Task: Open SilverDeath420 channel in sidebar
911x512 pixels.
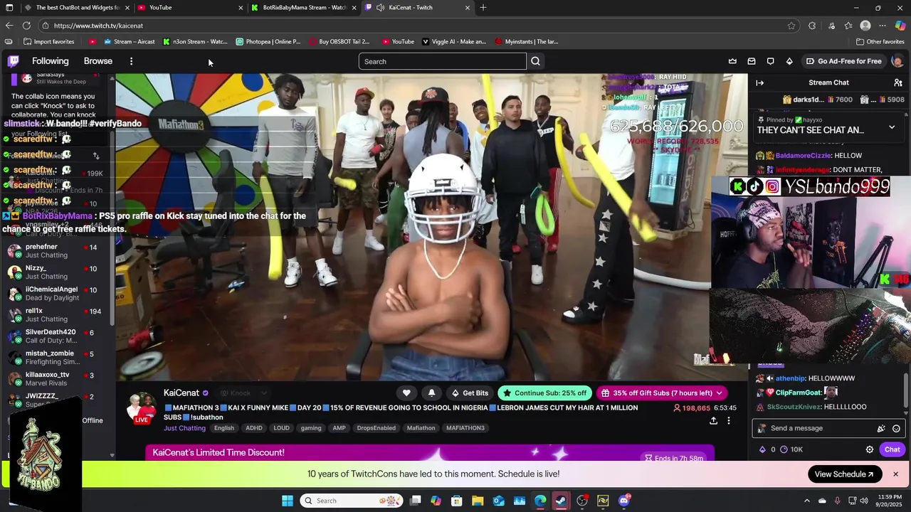Action: pos(56,336)
